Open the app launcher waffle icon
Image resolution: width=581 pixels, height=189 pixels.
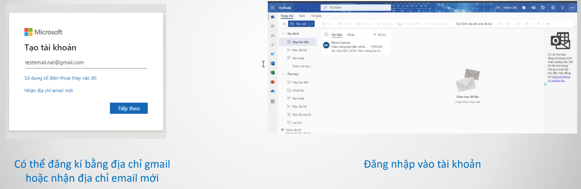272,8
